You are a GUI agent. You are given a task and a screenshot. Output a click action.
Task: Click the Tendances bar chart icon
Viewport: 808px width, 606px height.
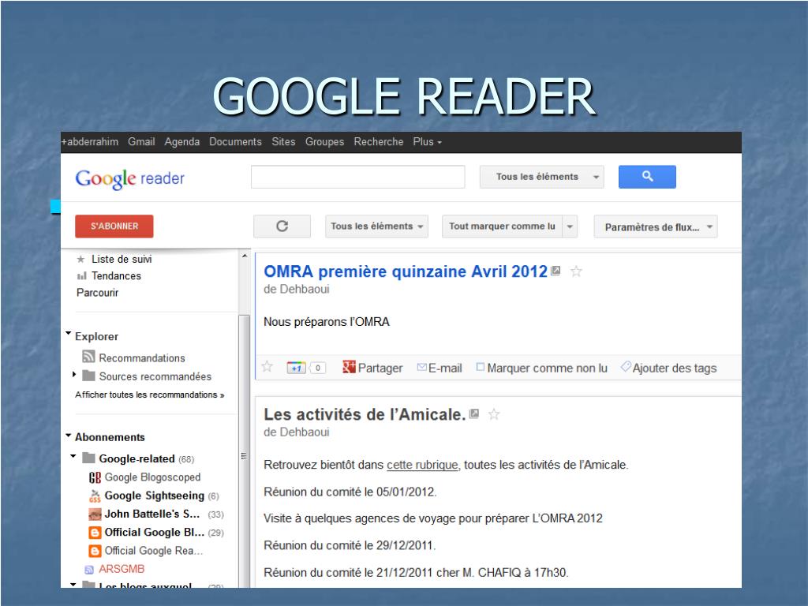pyautogui.click(x=81, y=276)
